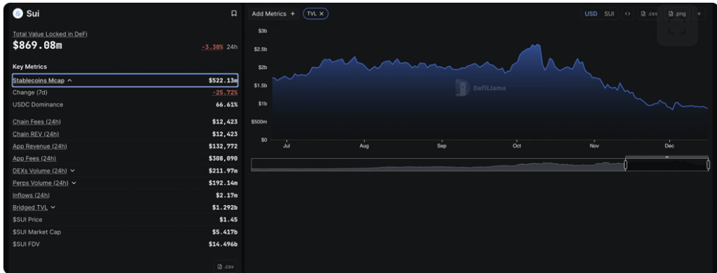Click the $14.496b FDV value
This screenshot has height=273, width=717.
coord(223,244)
